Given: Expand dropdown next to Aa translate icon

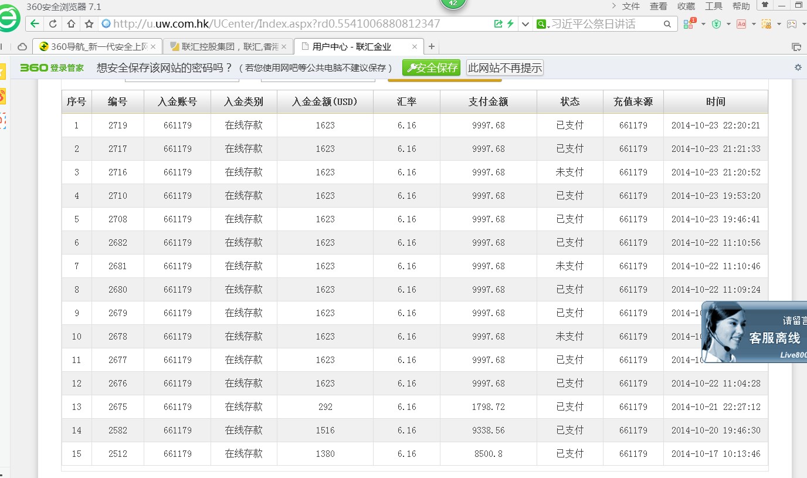Looking at the screenshot, I should (x=754, y=24).
